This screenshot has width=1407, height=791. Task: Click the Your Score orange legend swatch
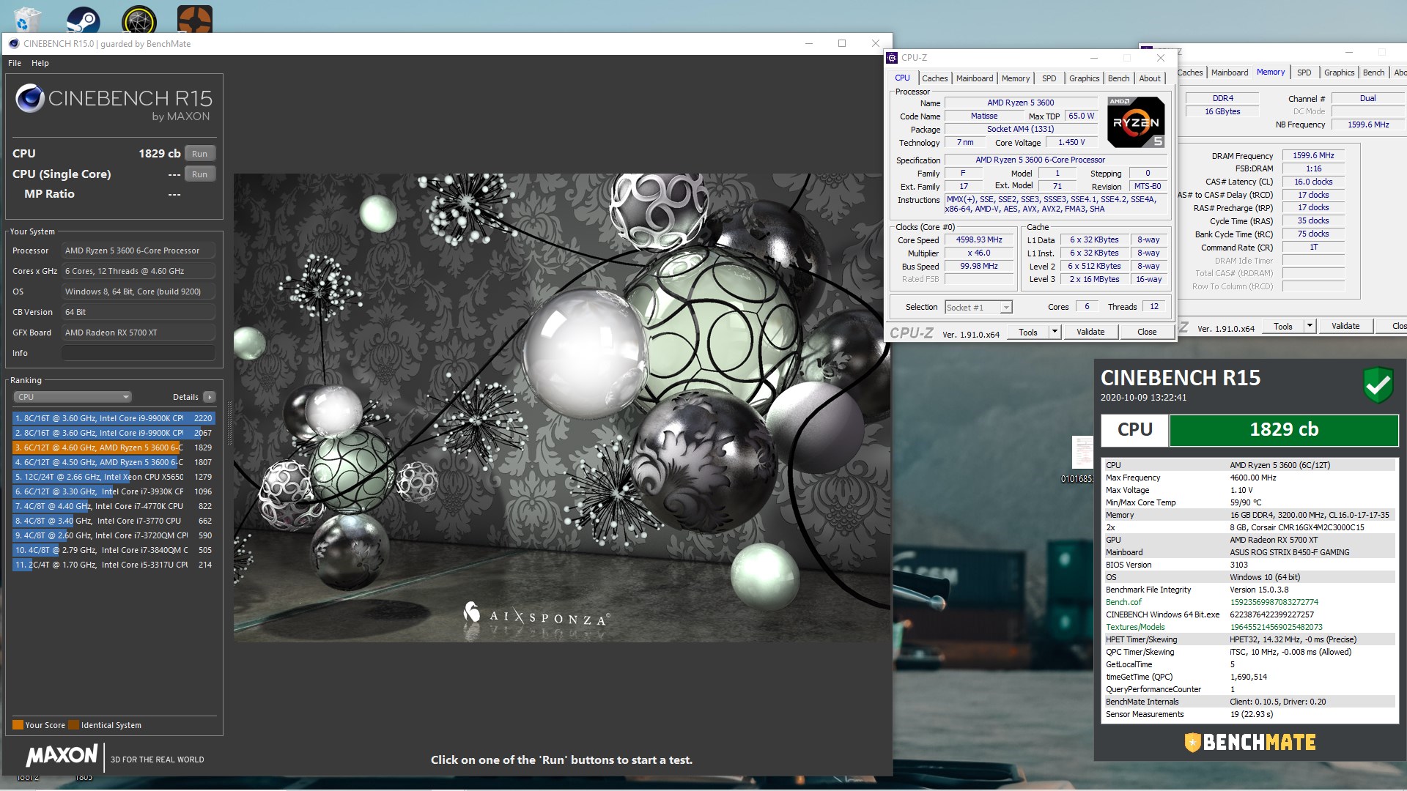click(18, 725)
